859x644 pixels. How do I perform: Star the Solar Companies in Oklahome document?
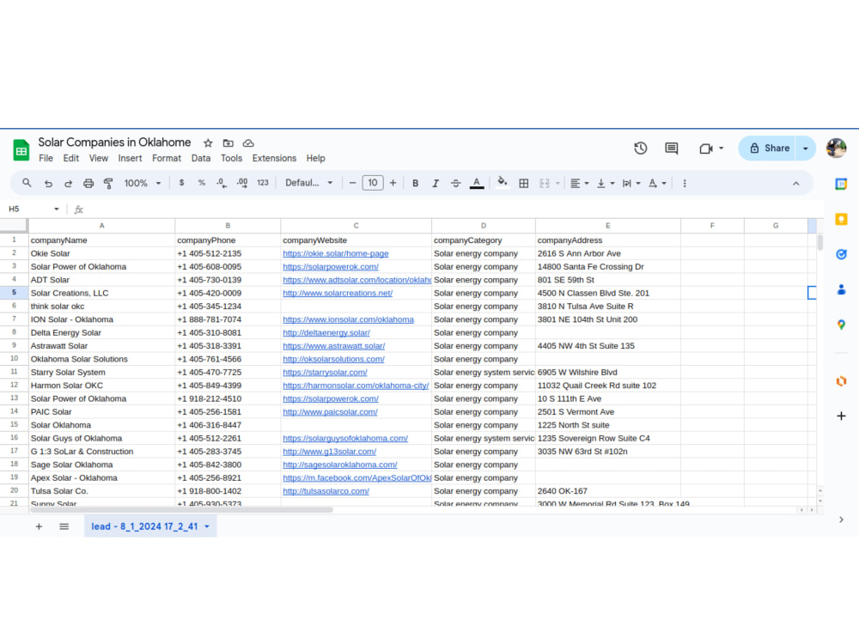[208, 143]
